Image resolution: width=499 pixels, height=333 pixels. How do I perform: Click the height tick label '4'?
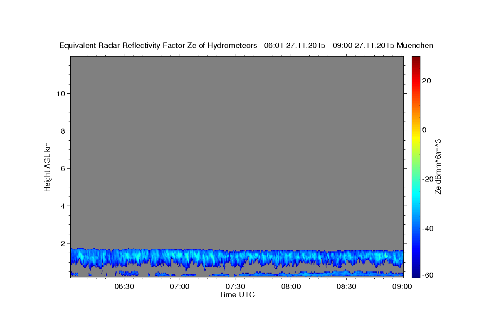tap(62, 206)
